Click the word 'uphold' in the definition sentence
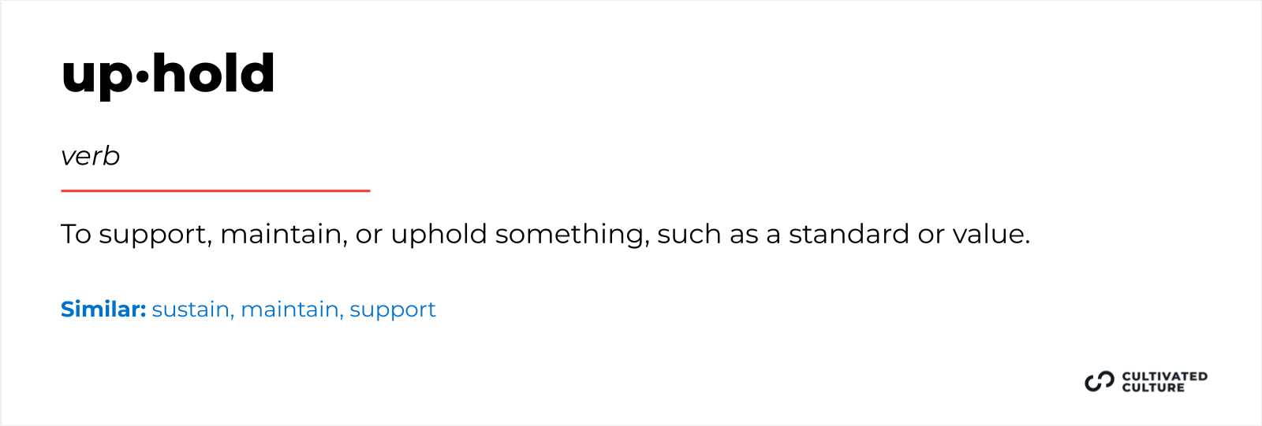The image size is (1262, 426). tap(439, 235)
